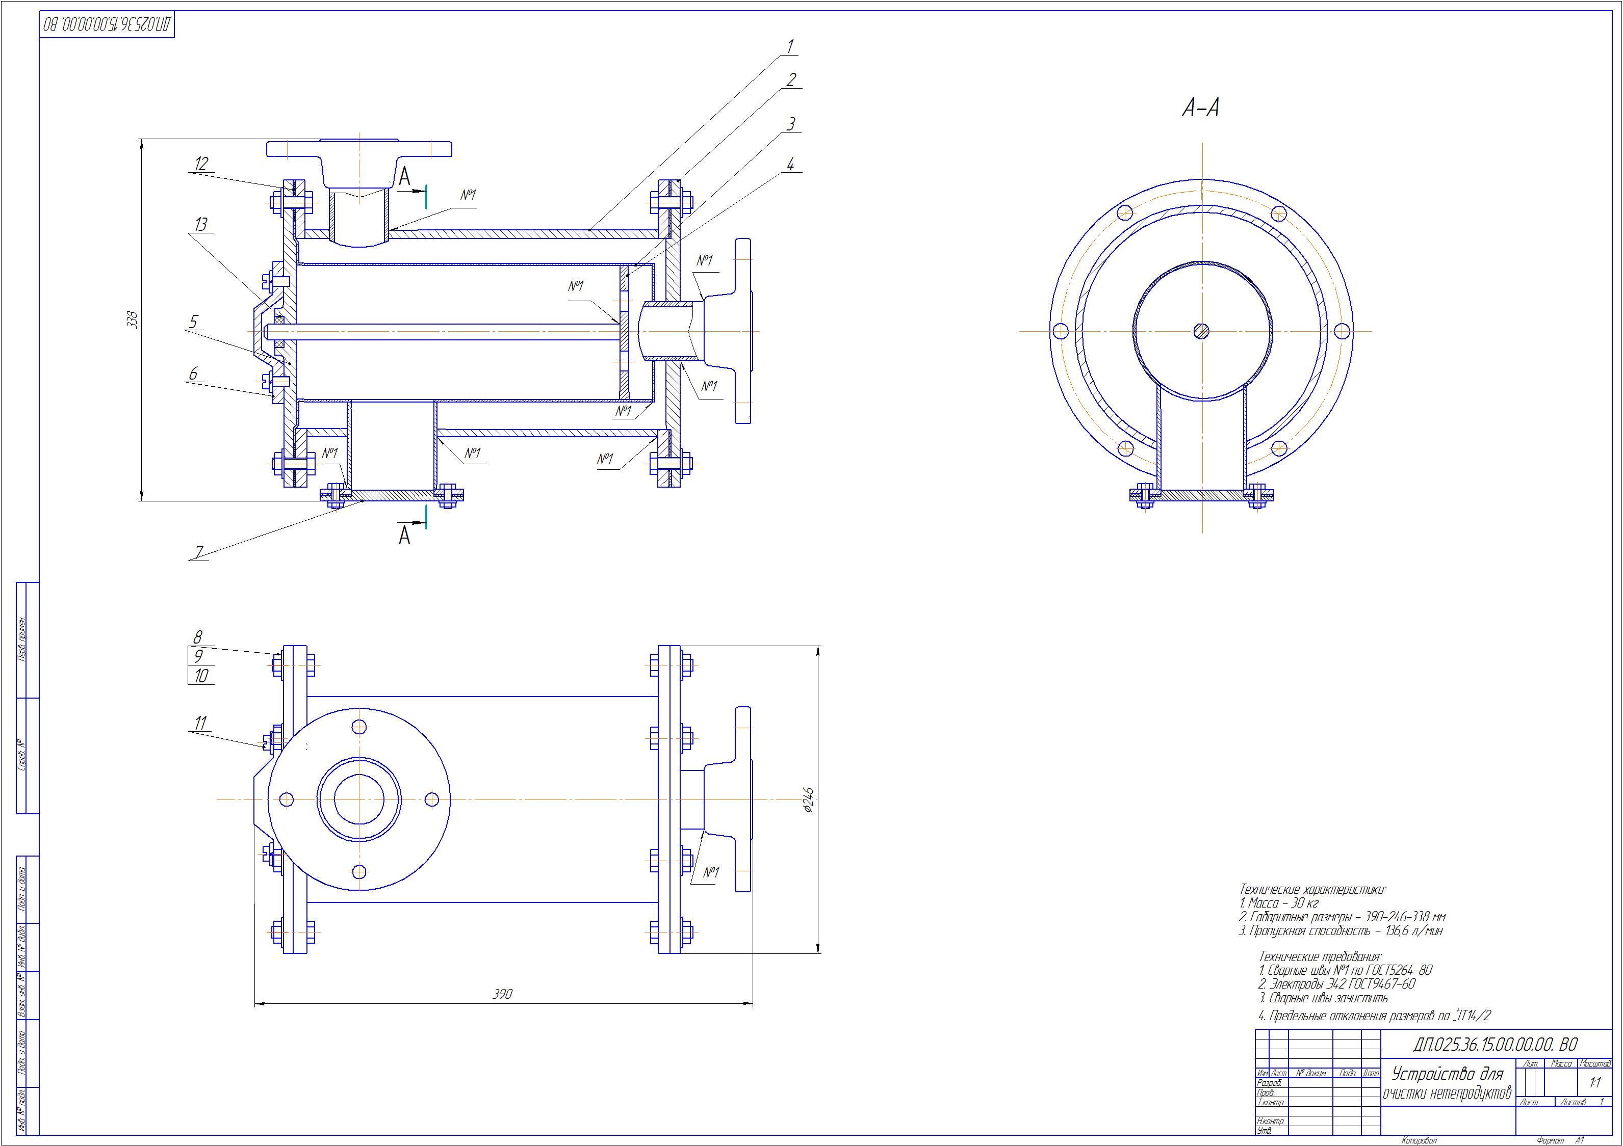
Task: Select the "Утв." row label
Action: point(1265,1130)
